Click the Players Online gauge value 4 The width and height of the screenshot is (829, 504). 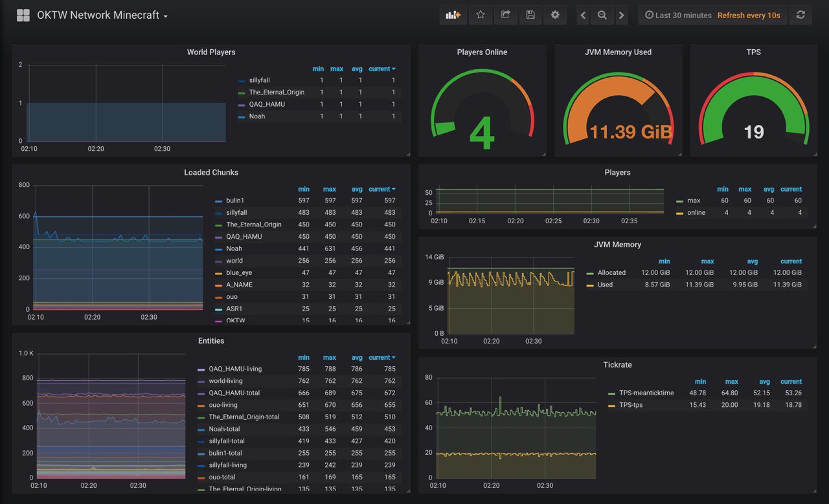point(482,133)
